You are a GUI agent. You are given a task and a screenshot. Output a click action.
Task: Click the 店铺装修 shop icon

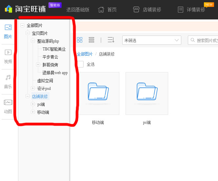[x=136, y=10]
